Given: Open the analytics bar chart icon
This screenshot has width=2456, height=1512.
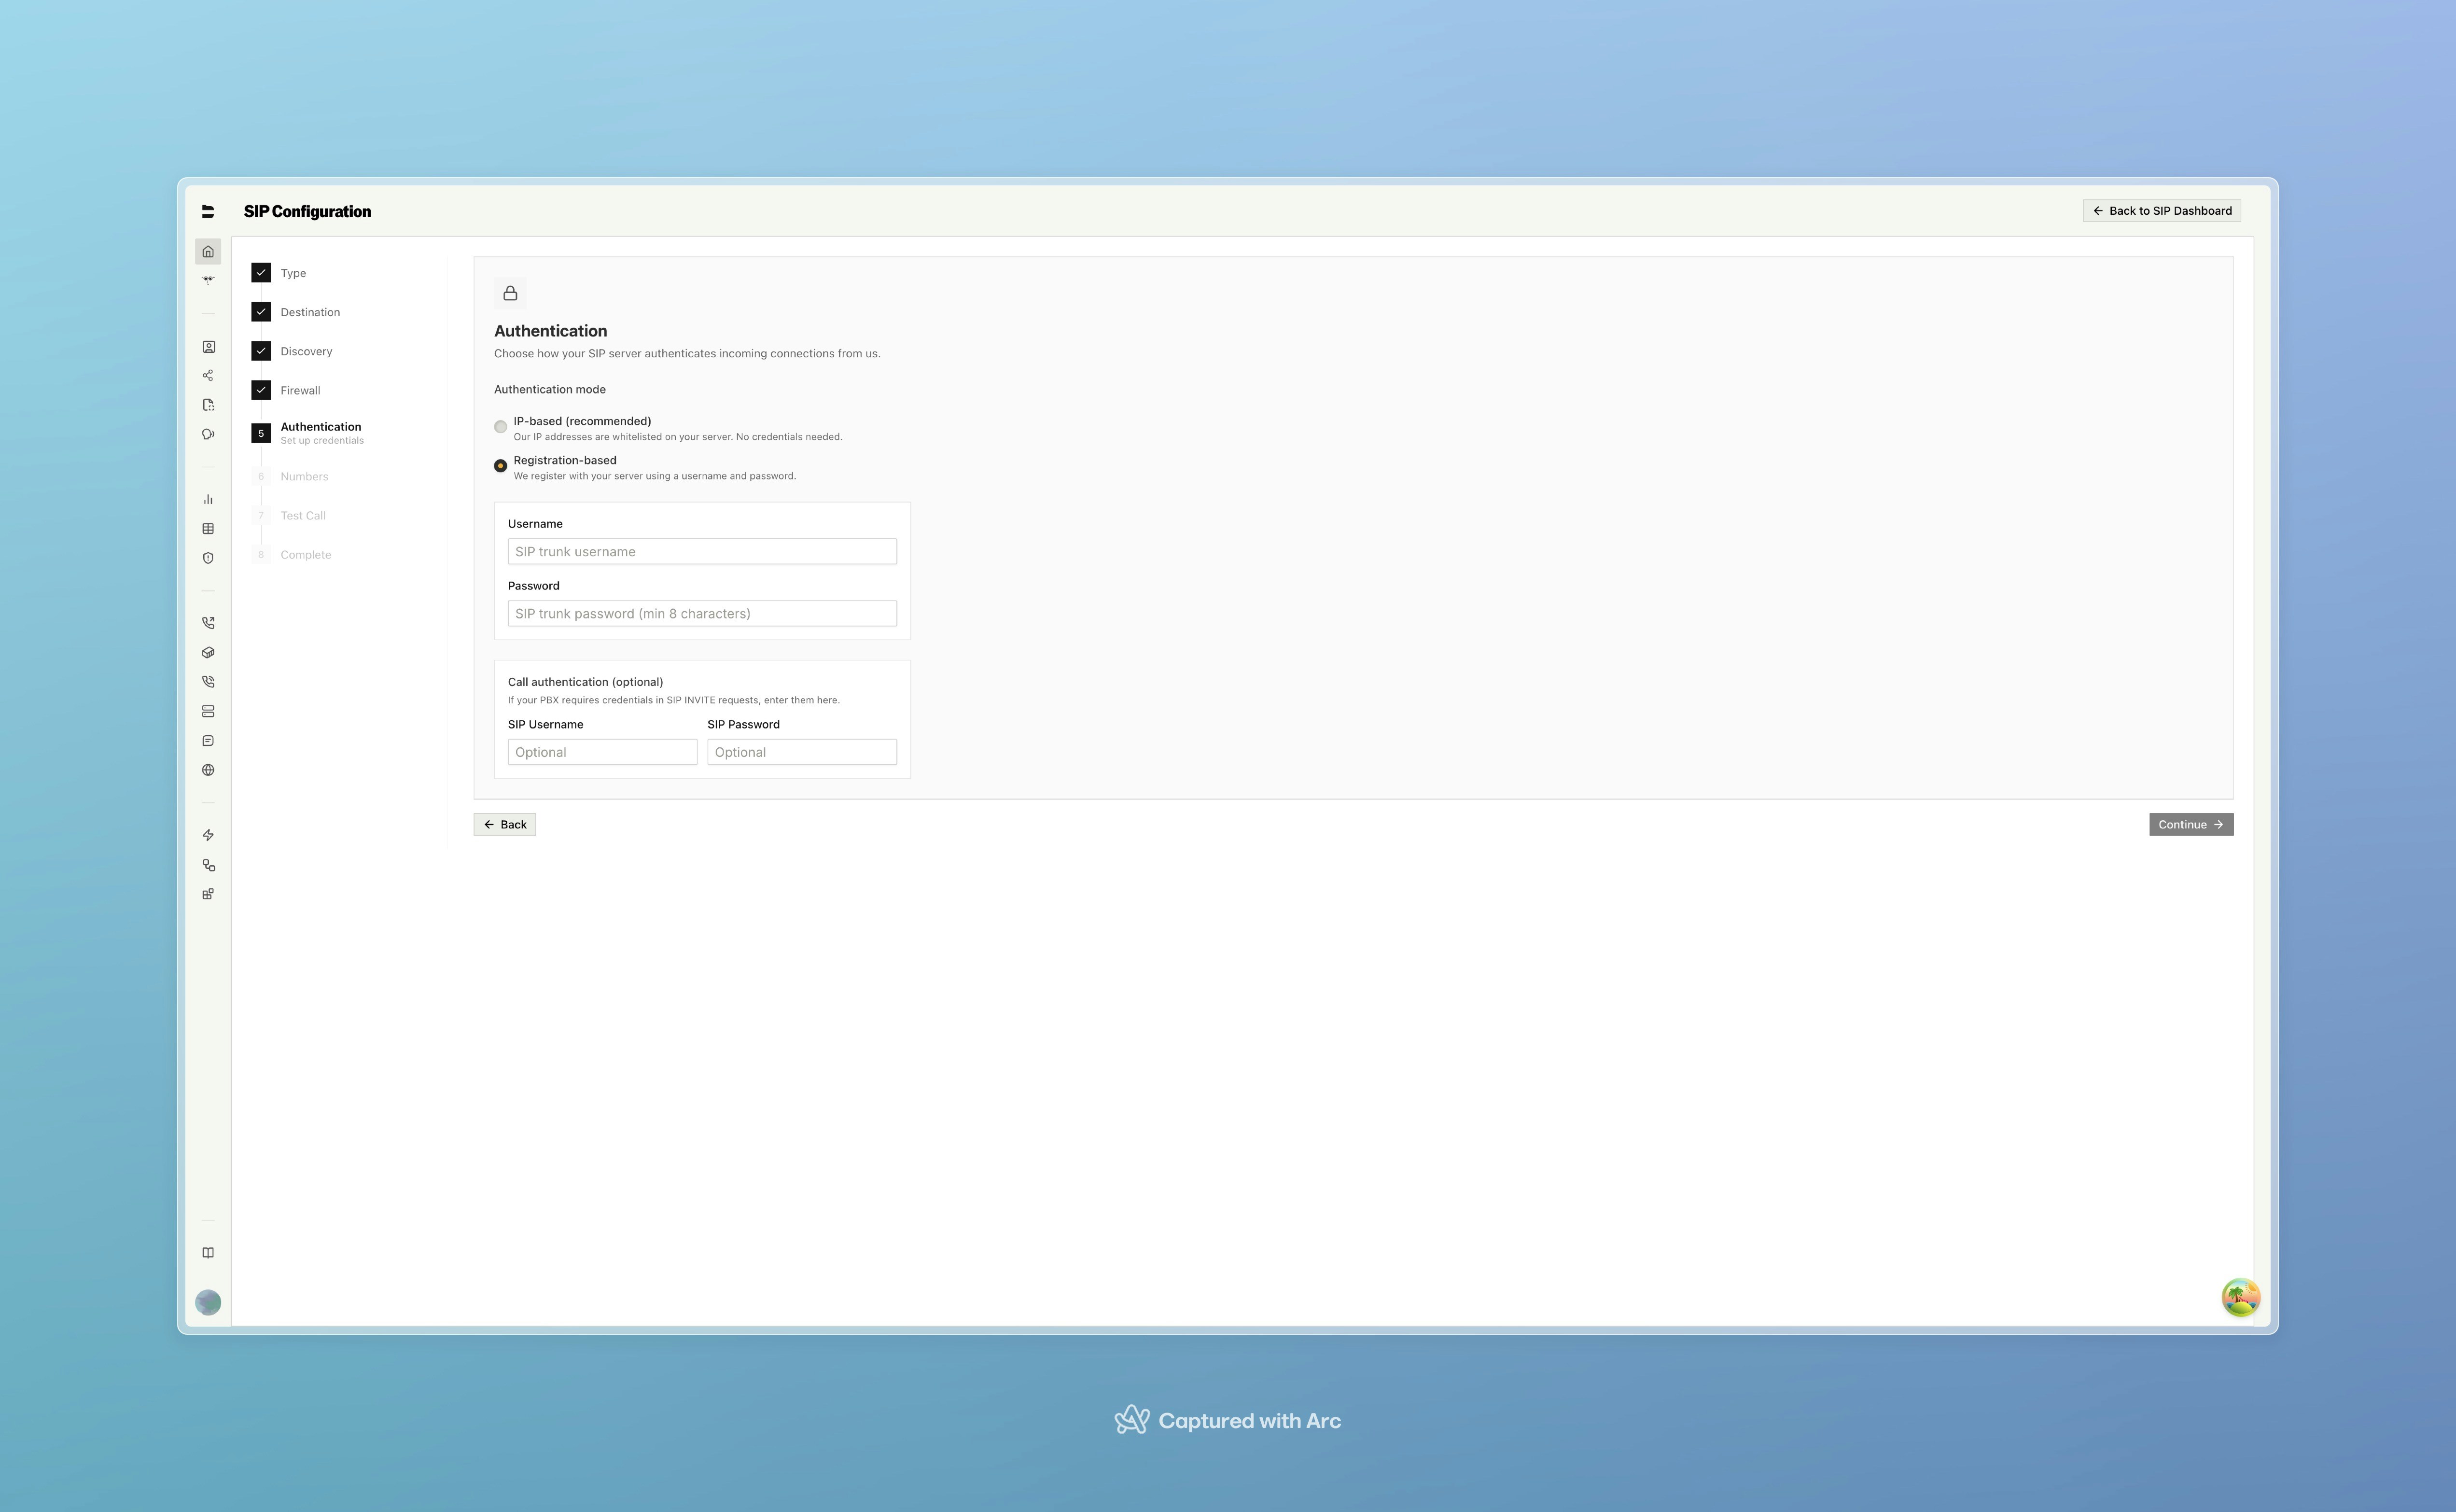Looking at the screenshot, I should click(208, 498).
